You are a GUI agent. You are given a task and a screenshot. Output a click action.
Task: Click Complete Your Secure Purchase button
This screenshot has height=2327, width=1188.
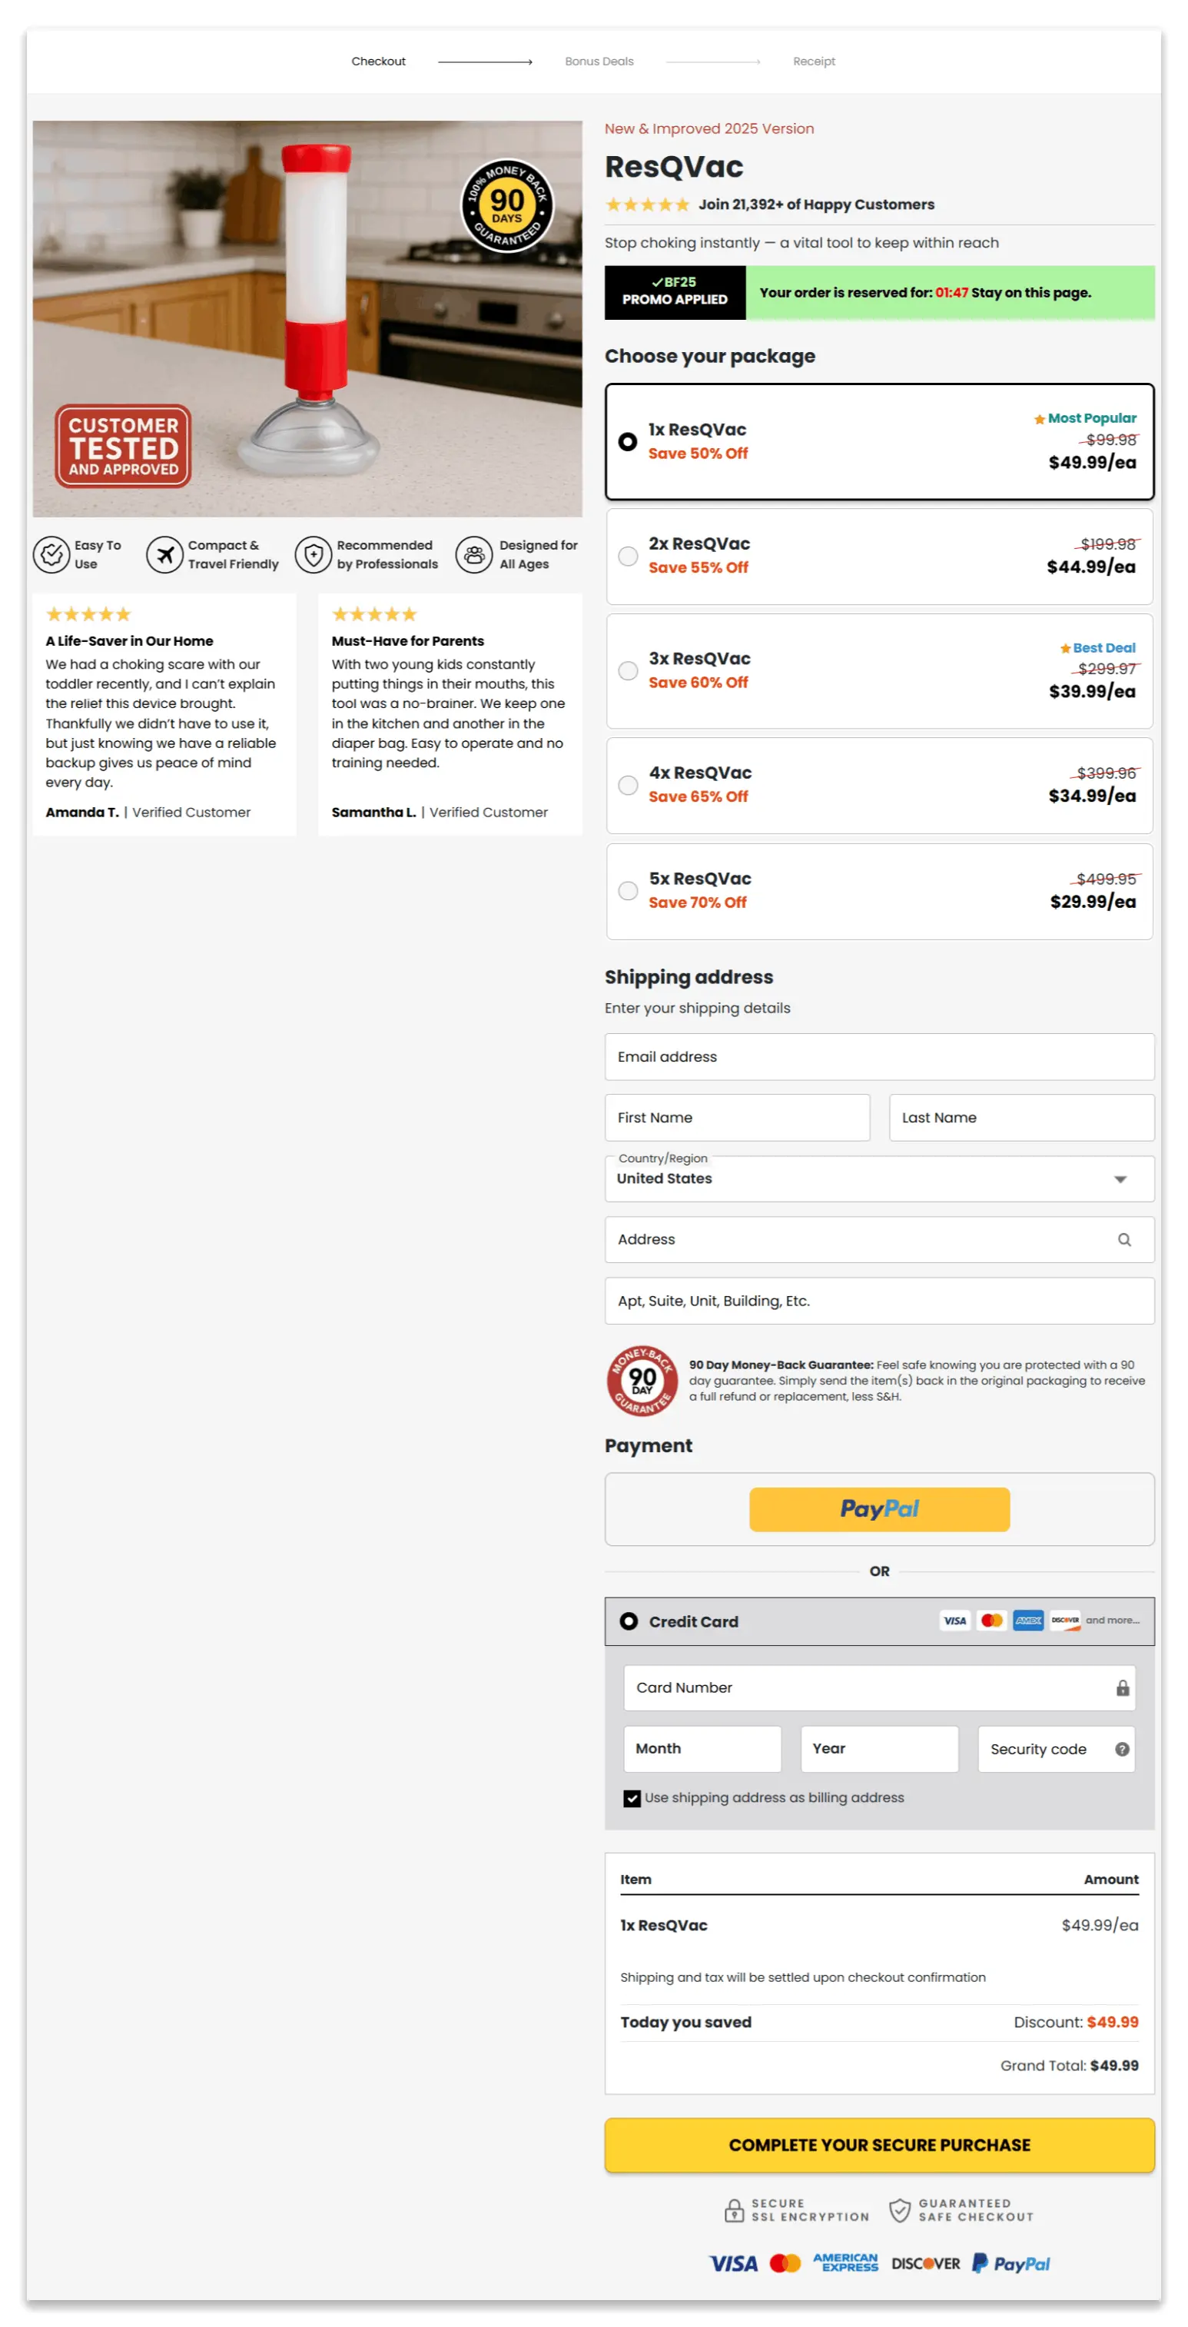878,2145
